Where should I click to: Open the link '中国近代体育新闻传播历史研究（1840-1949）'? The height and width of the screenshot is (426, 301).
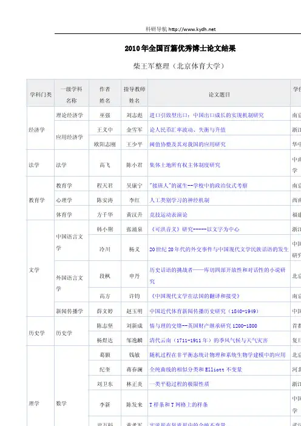204,311
